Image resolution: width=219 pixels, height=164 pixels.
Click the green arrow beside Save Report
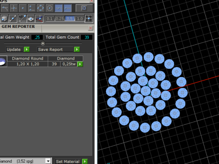pos(77,49)
